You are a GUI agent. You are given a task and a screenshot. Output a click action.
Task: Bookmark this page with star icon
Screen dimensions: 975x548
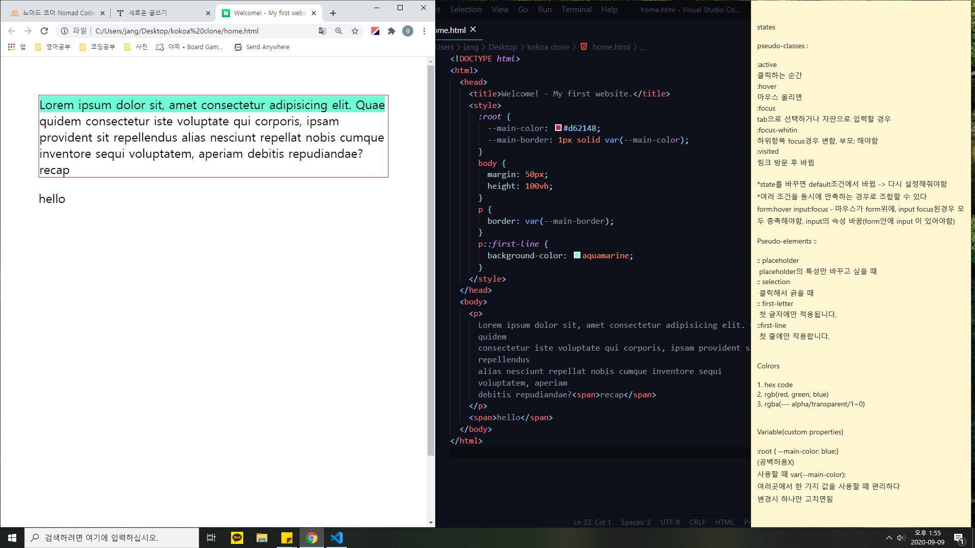click(355, 31)
